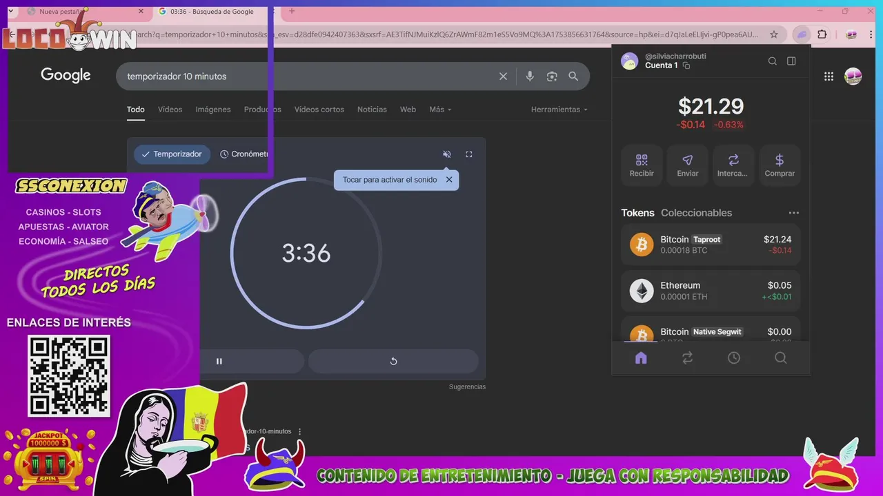Search by image with Google Lens
Screen dimensions: 883x496
tap(552, 76)
